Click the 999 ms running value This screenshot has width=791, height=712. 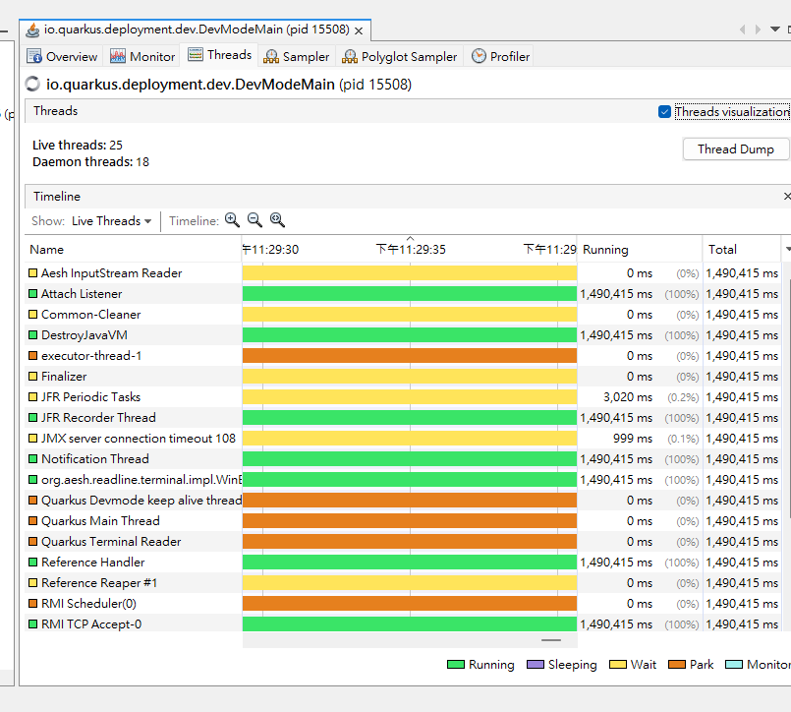coord(633,439)
